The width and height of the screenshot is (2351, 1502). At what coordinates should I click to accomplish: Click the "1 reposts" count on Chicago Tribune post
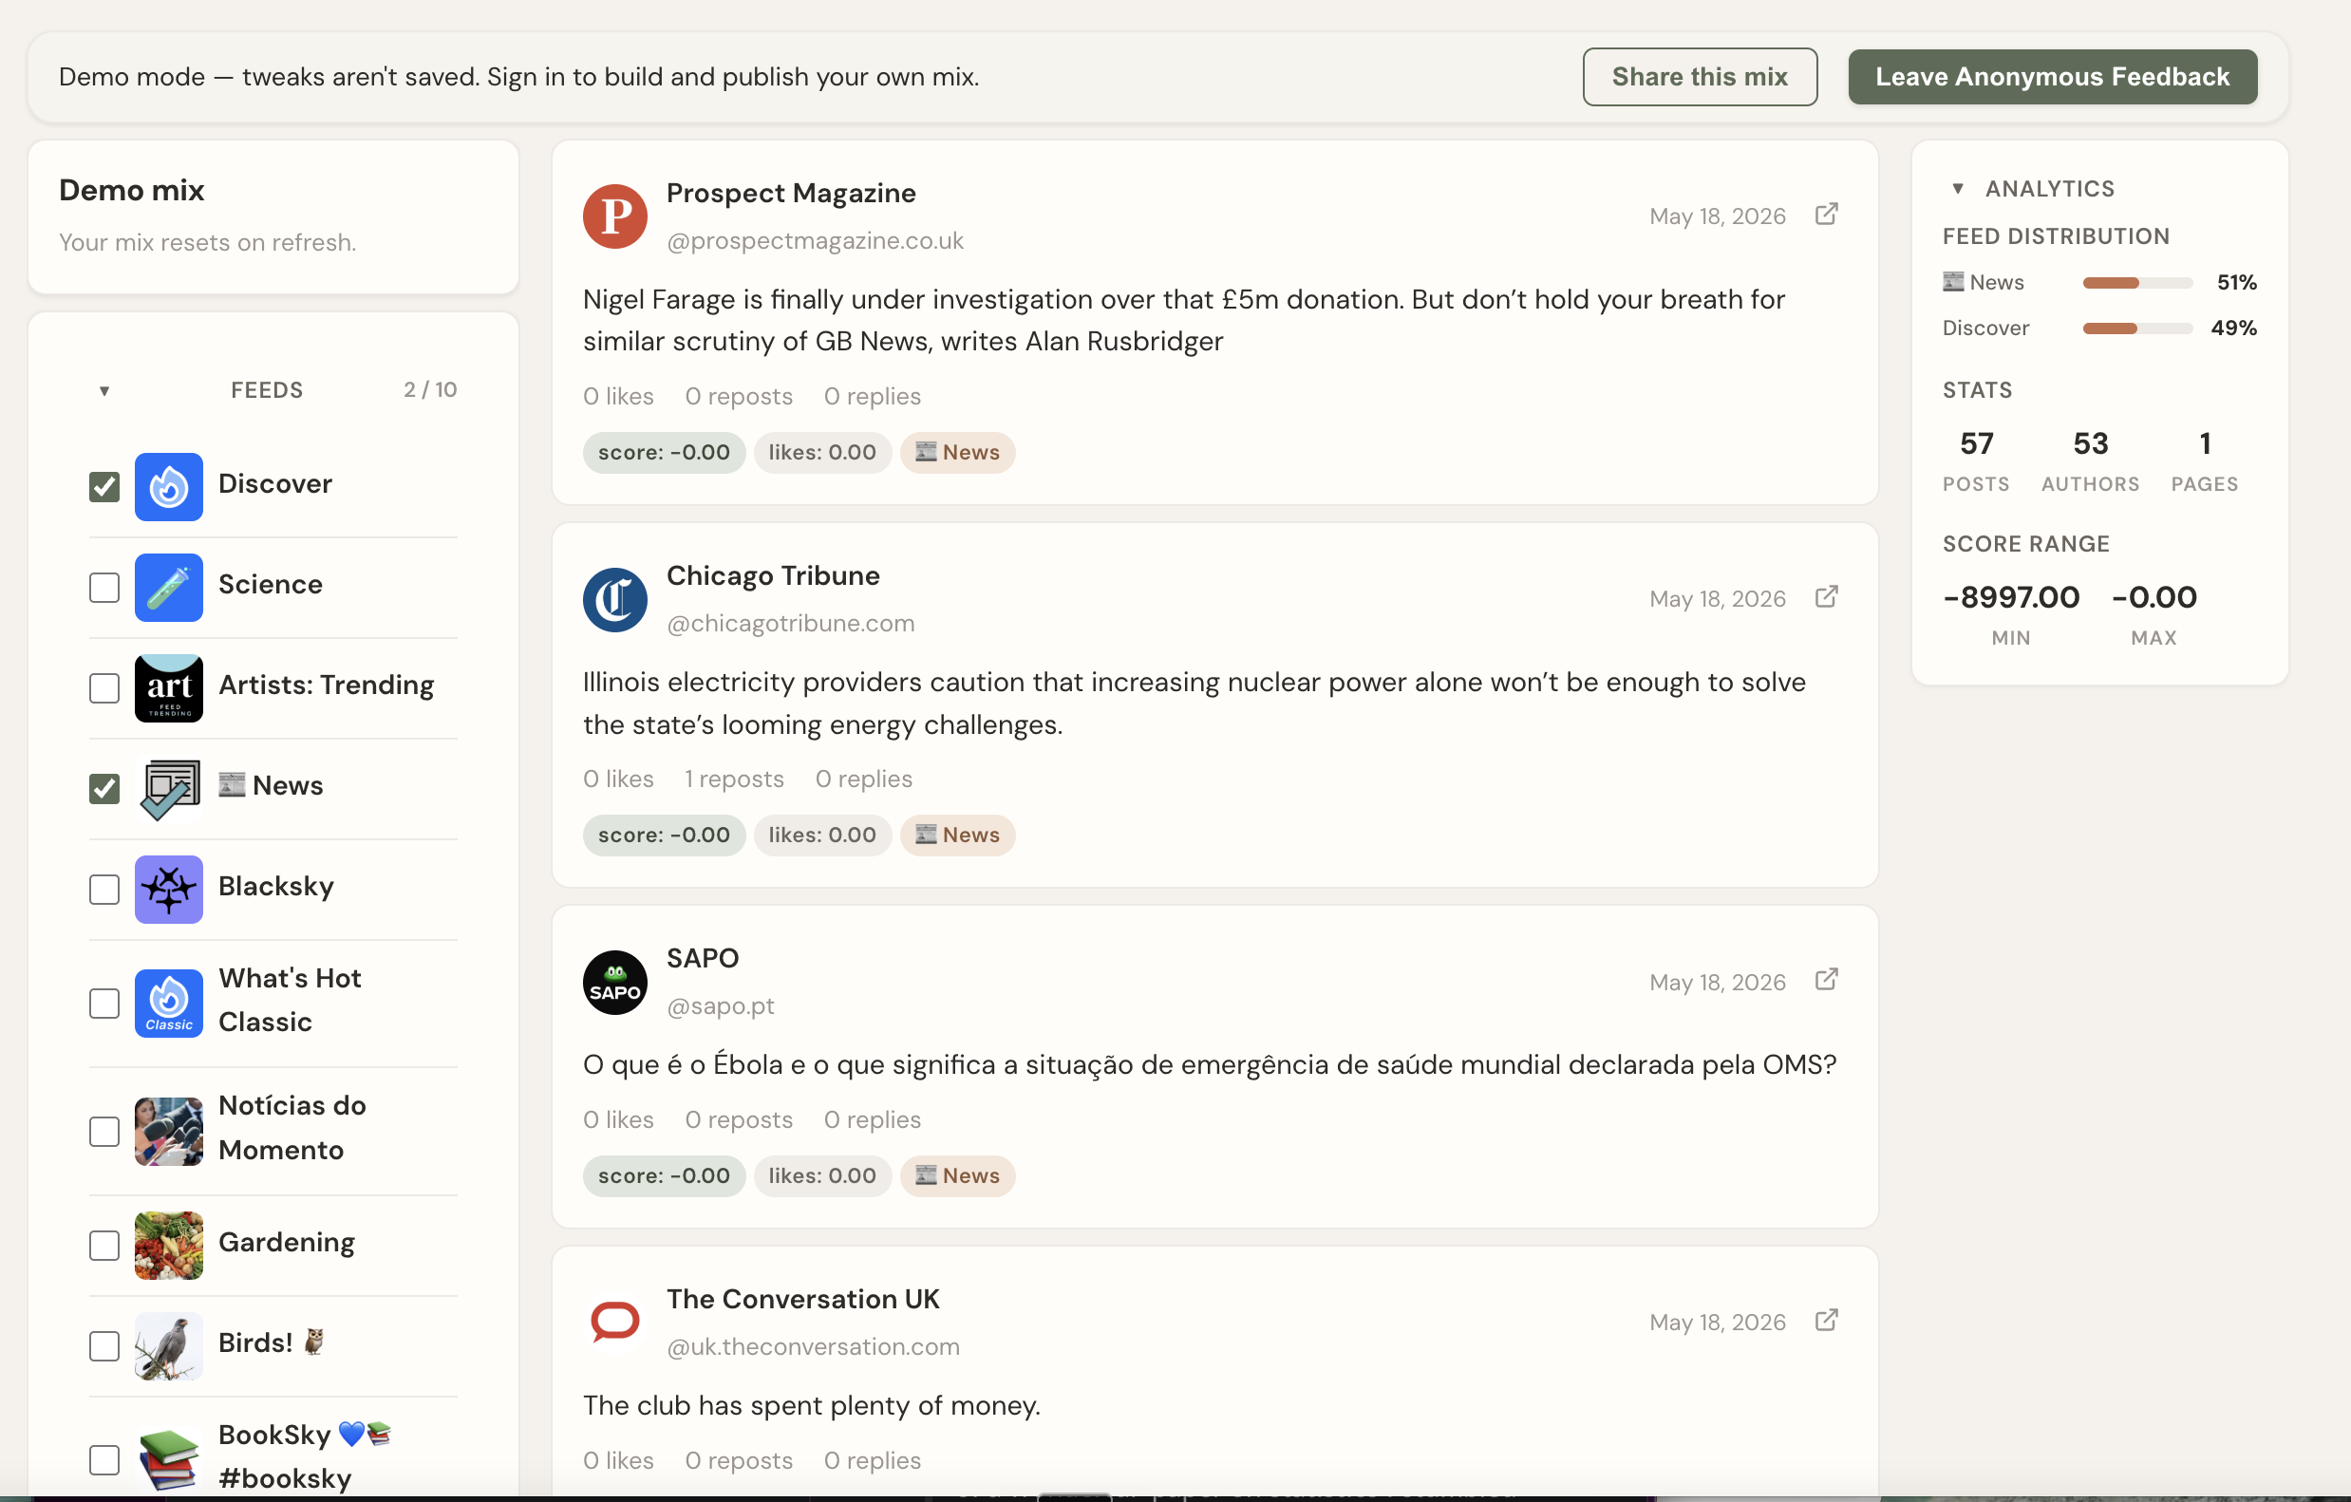click(734, 779)
